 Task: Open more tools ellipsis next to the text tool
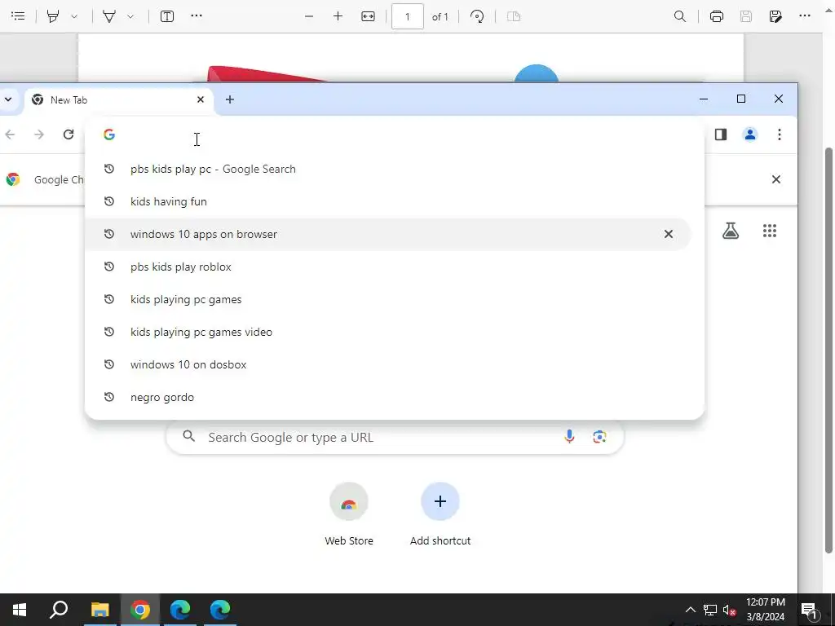point(197,15)
